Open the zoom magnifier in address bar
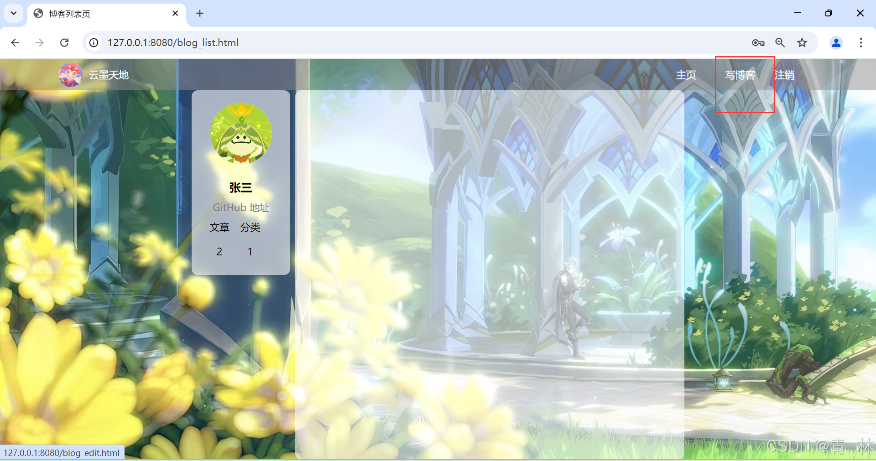Image resolution: width=876 pixels, height=461 pixels. [x=780, y=42]
